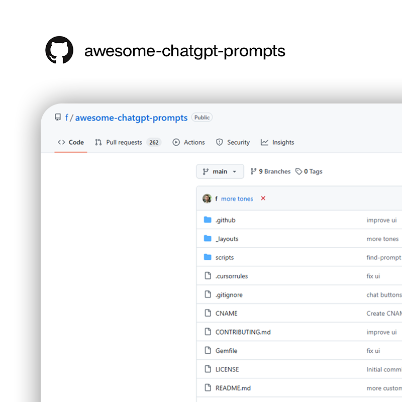Open "more tones" commit on _layouts row

click(x=382, y=239)
